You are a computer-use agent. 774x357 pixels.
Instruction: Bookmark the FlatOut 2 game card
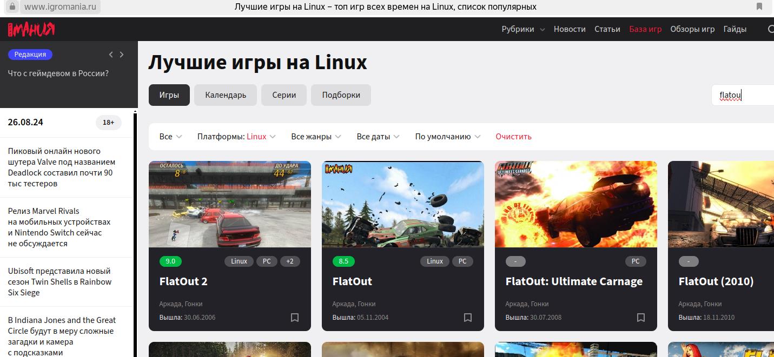click(295, 318)
